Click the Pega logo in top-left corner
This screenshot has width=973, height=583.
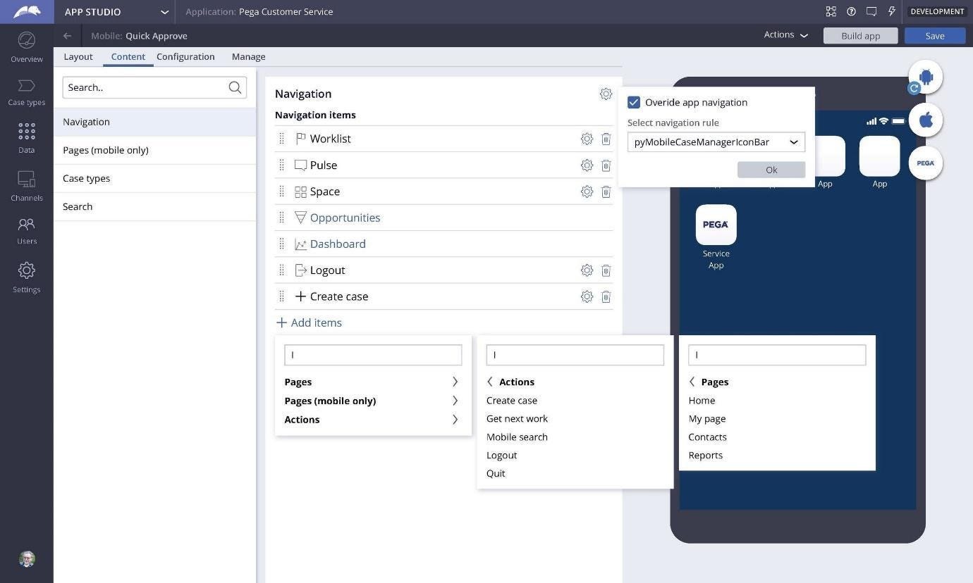pos(27,11)
